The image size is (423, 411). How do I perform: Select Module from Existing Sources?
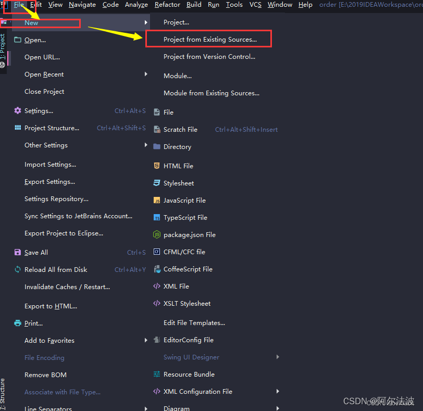coord(211,93)
